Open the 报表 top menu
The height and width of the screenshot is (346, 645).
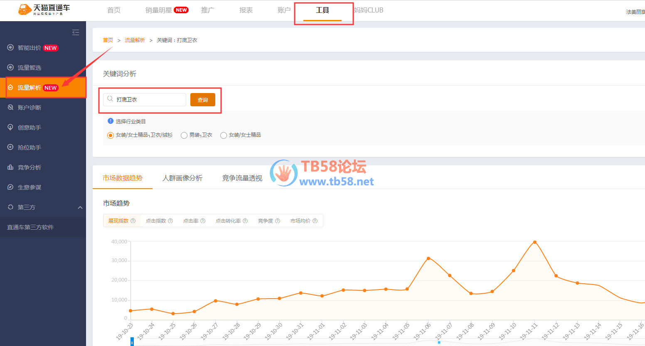246,10
